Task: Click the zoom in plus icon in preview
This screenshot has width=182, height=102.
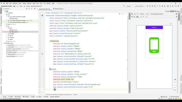Action: click(175, 82)
